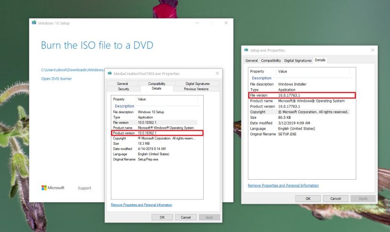Open Compatibility tab in setup.exe Properties
The image size is (390, 232).
(x=271, y=60)
